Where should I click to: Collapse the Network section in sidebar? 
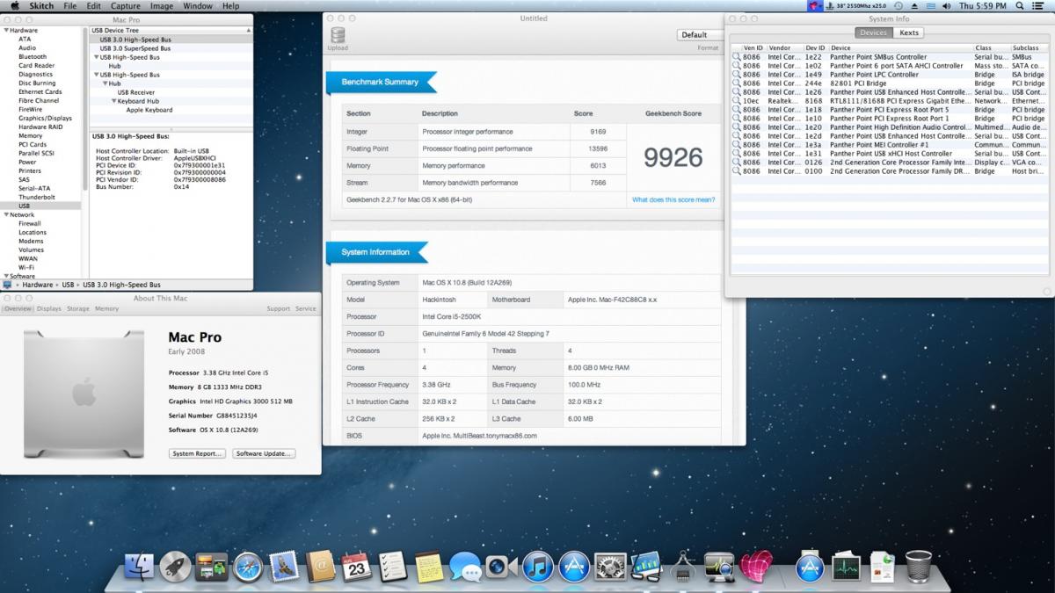coord(4,214)
